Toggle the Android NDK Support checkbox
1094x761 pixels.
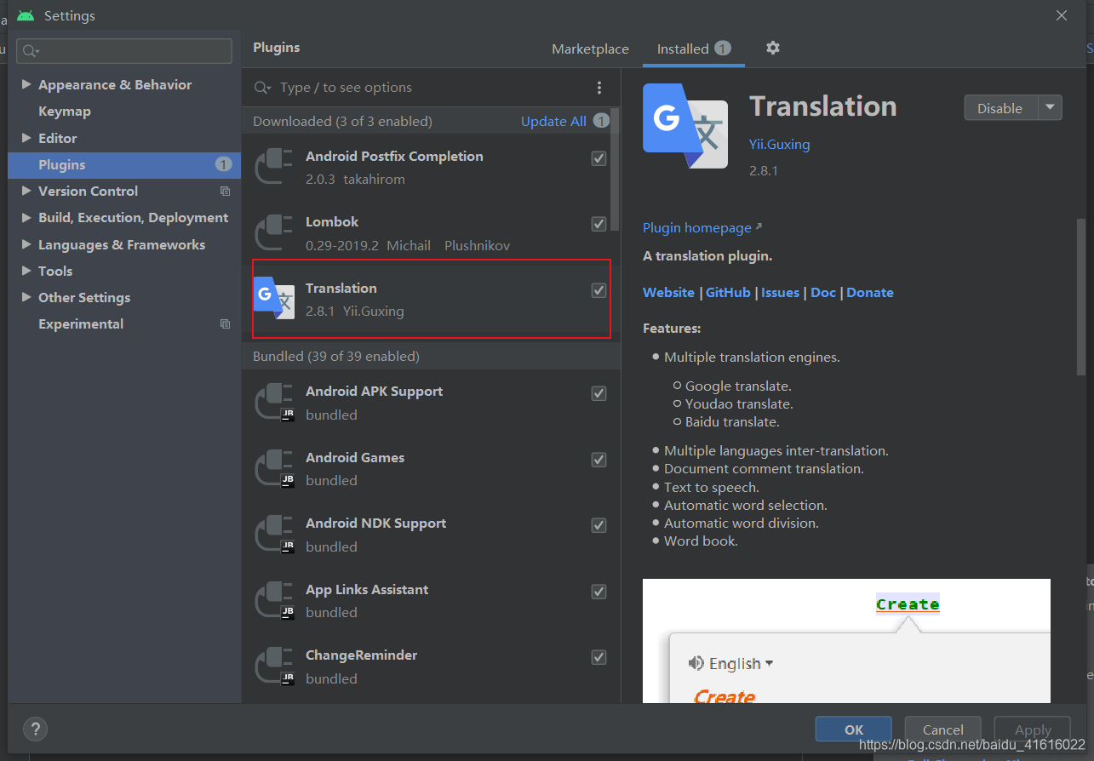click(x=599, y=525)
